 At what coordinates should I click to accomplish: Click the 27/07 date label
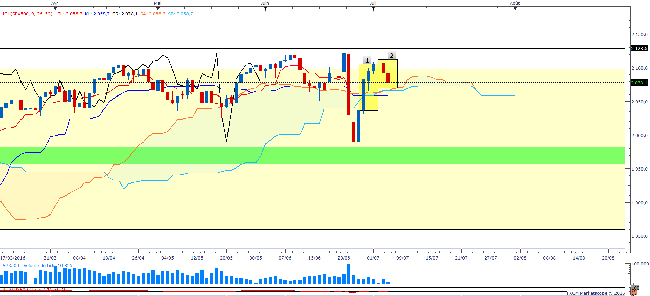point(491,258)
